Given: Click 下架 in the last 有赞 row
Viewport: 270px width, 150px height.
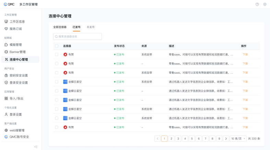Looking at the screenshot, I should 245,127.
